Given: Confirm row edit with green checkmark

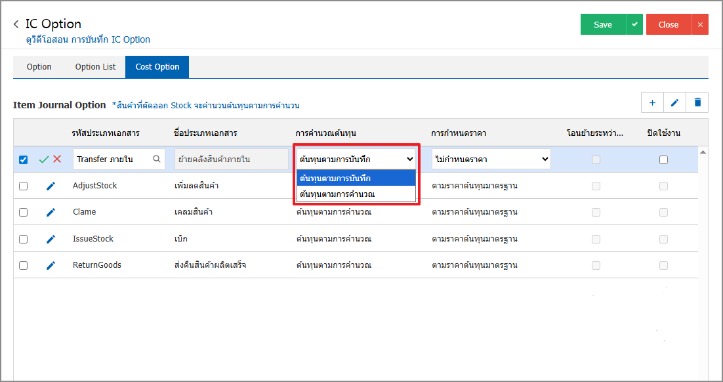Looking at the screenshot, I should 44,159.
